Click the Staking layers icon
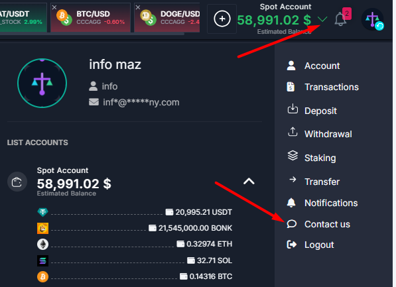Viewport: 396px width, 287px height. click(x=293, y=156)
